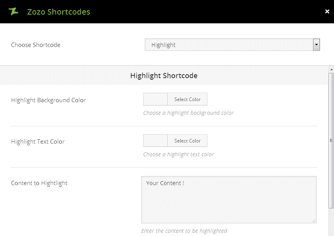Click the Zozo logo icon

tap(13, 11)
